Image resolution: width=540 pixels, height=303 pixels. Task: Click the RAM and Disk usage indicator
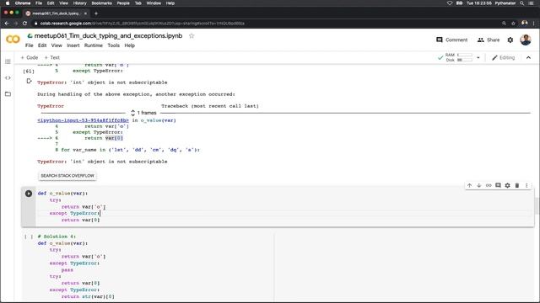458,57
